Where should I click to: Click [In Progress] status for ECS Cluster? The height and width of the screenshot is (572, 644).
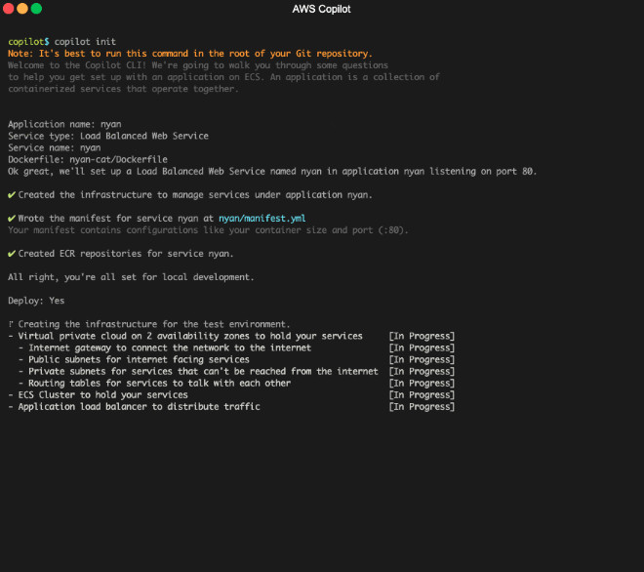point(422,395)
